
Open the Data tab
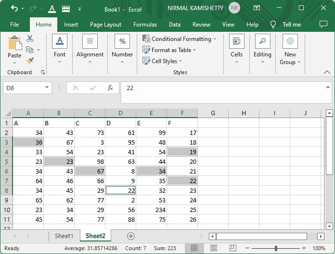point(175,25)
